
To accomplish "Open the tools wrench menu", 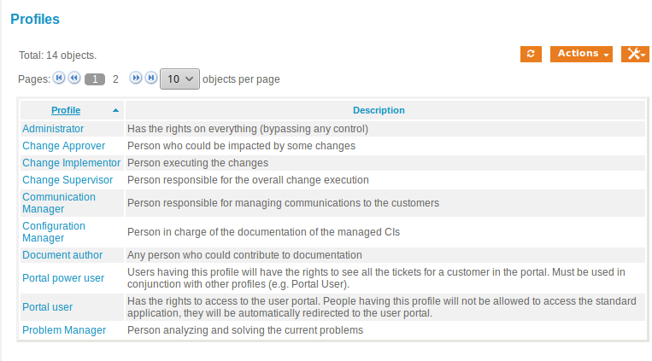I will click(635, 54).
